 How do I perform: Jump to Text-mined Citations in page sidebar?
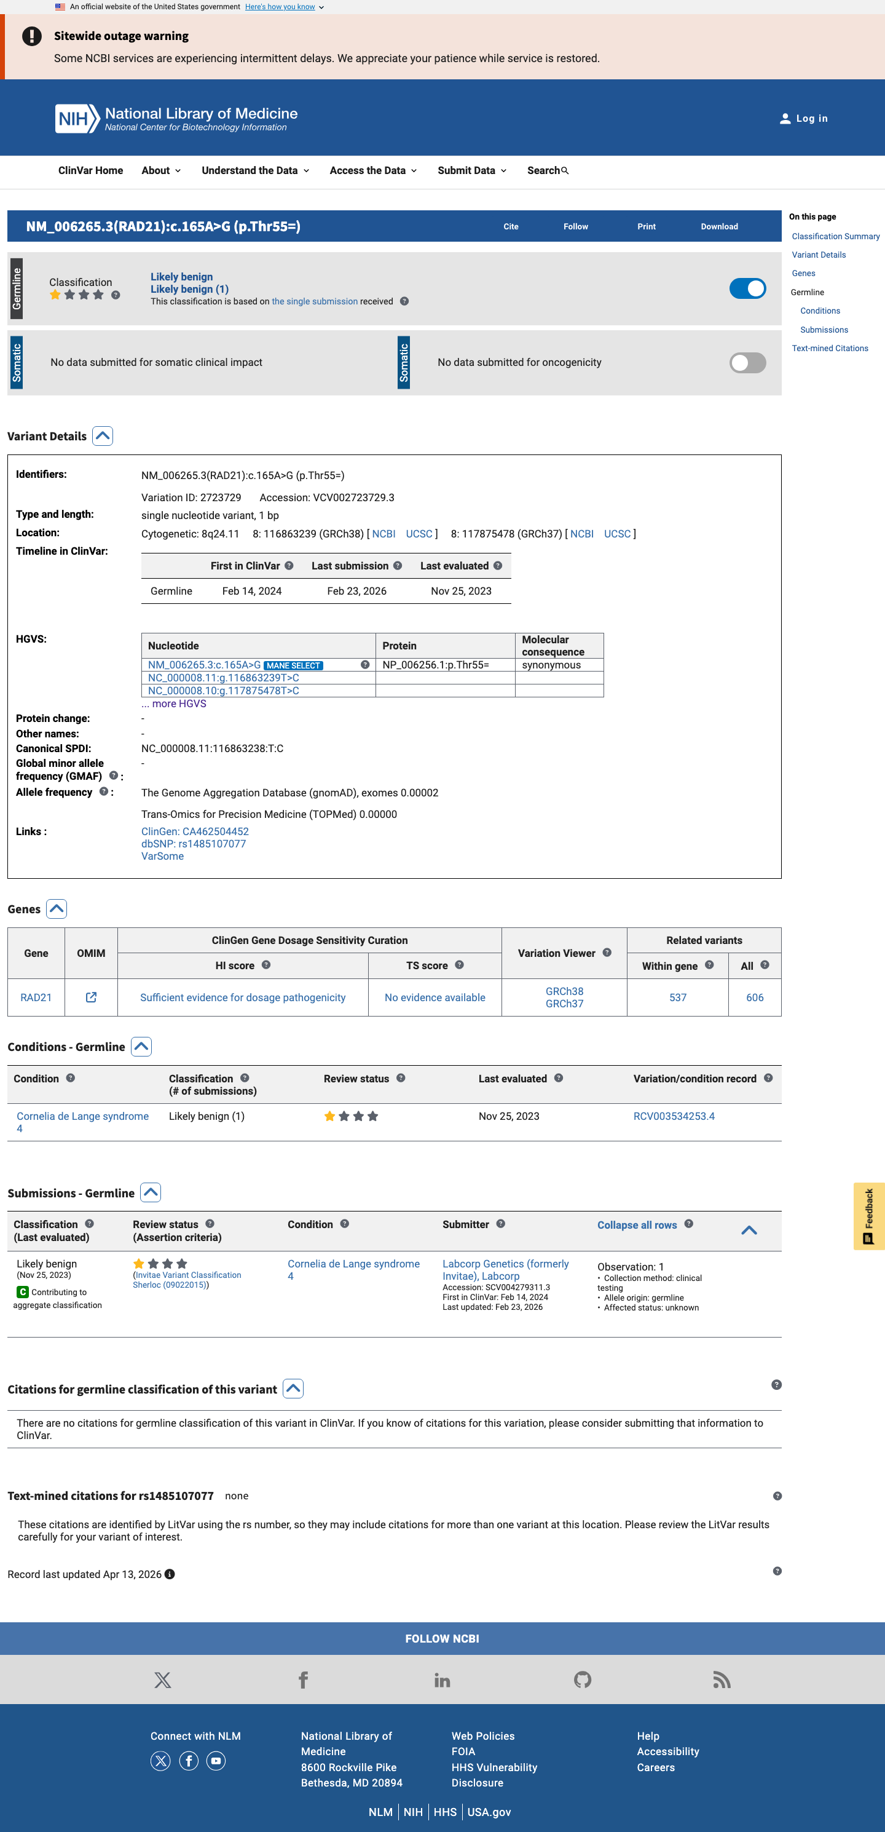pyautogui.click(x=830, y=349)
